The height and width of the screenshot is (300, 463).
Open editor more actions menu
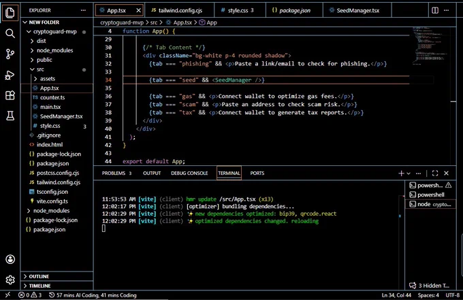pyautogui.click(x=447, y=10)
